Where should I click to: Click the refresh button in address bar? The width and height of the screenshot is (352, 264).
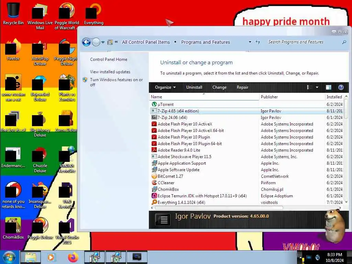258,42
